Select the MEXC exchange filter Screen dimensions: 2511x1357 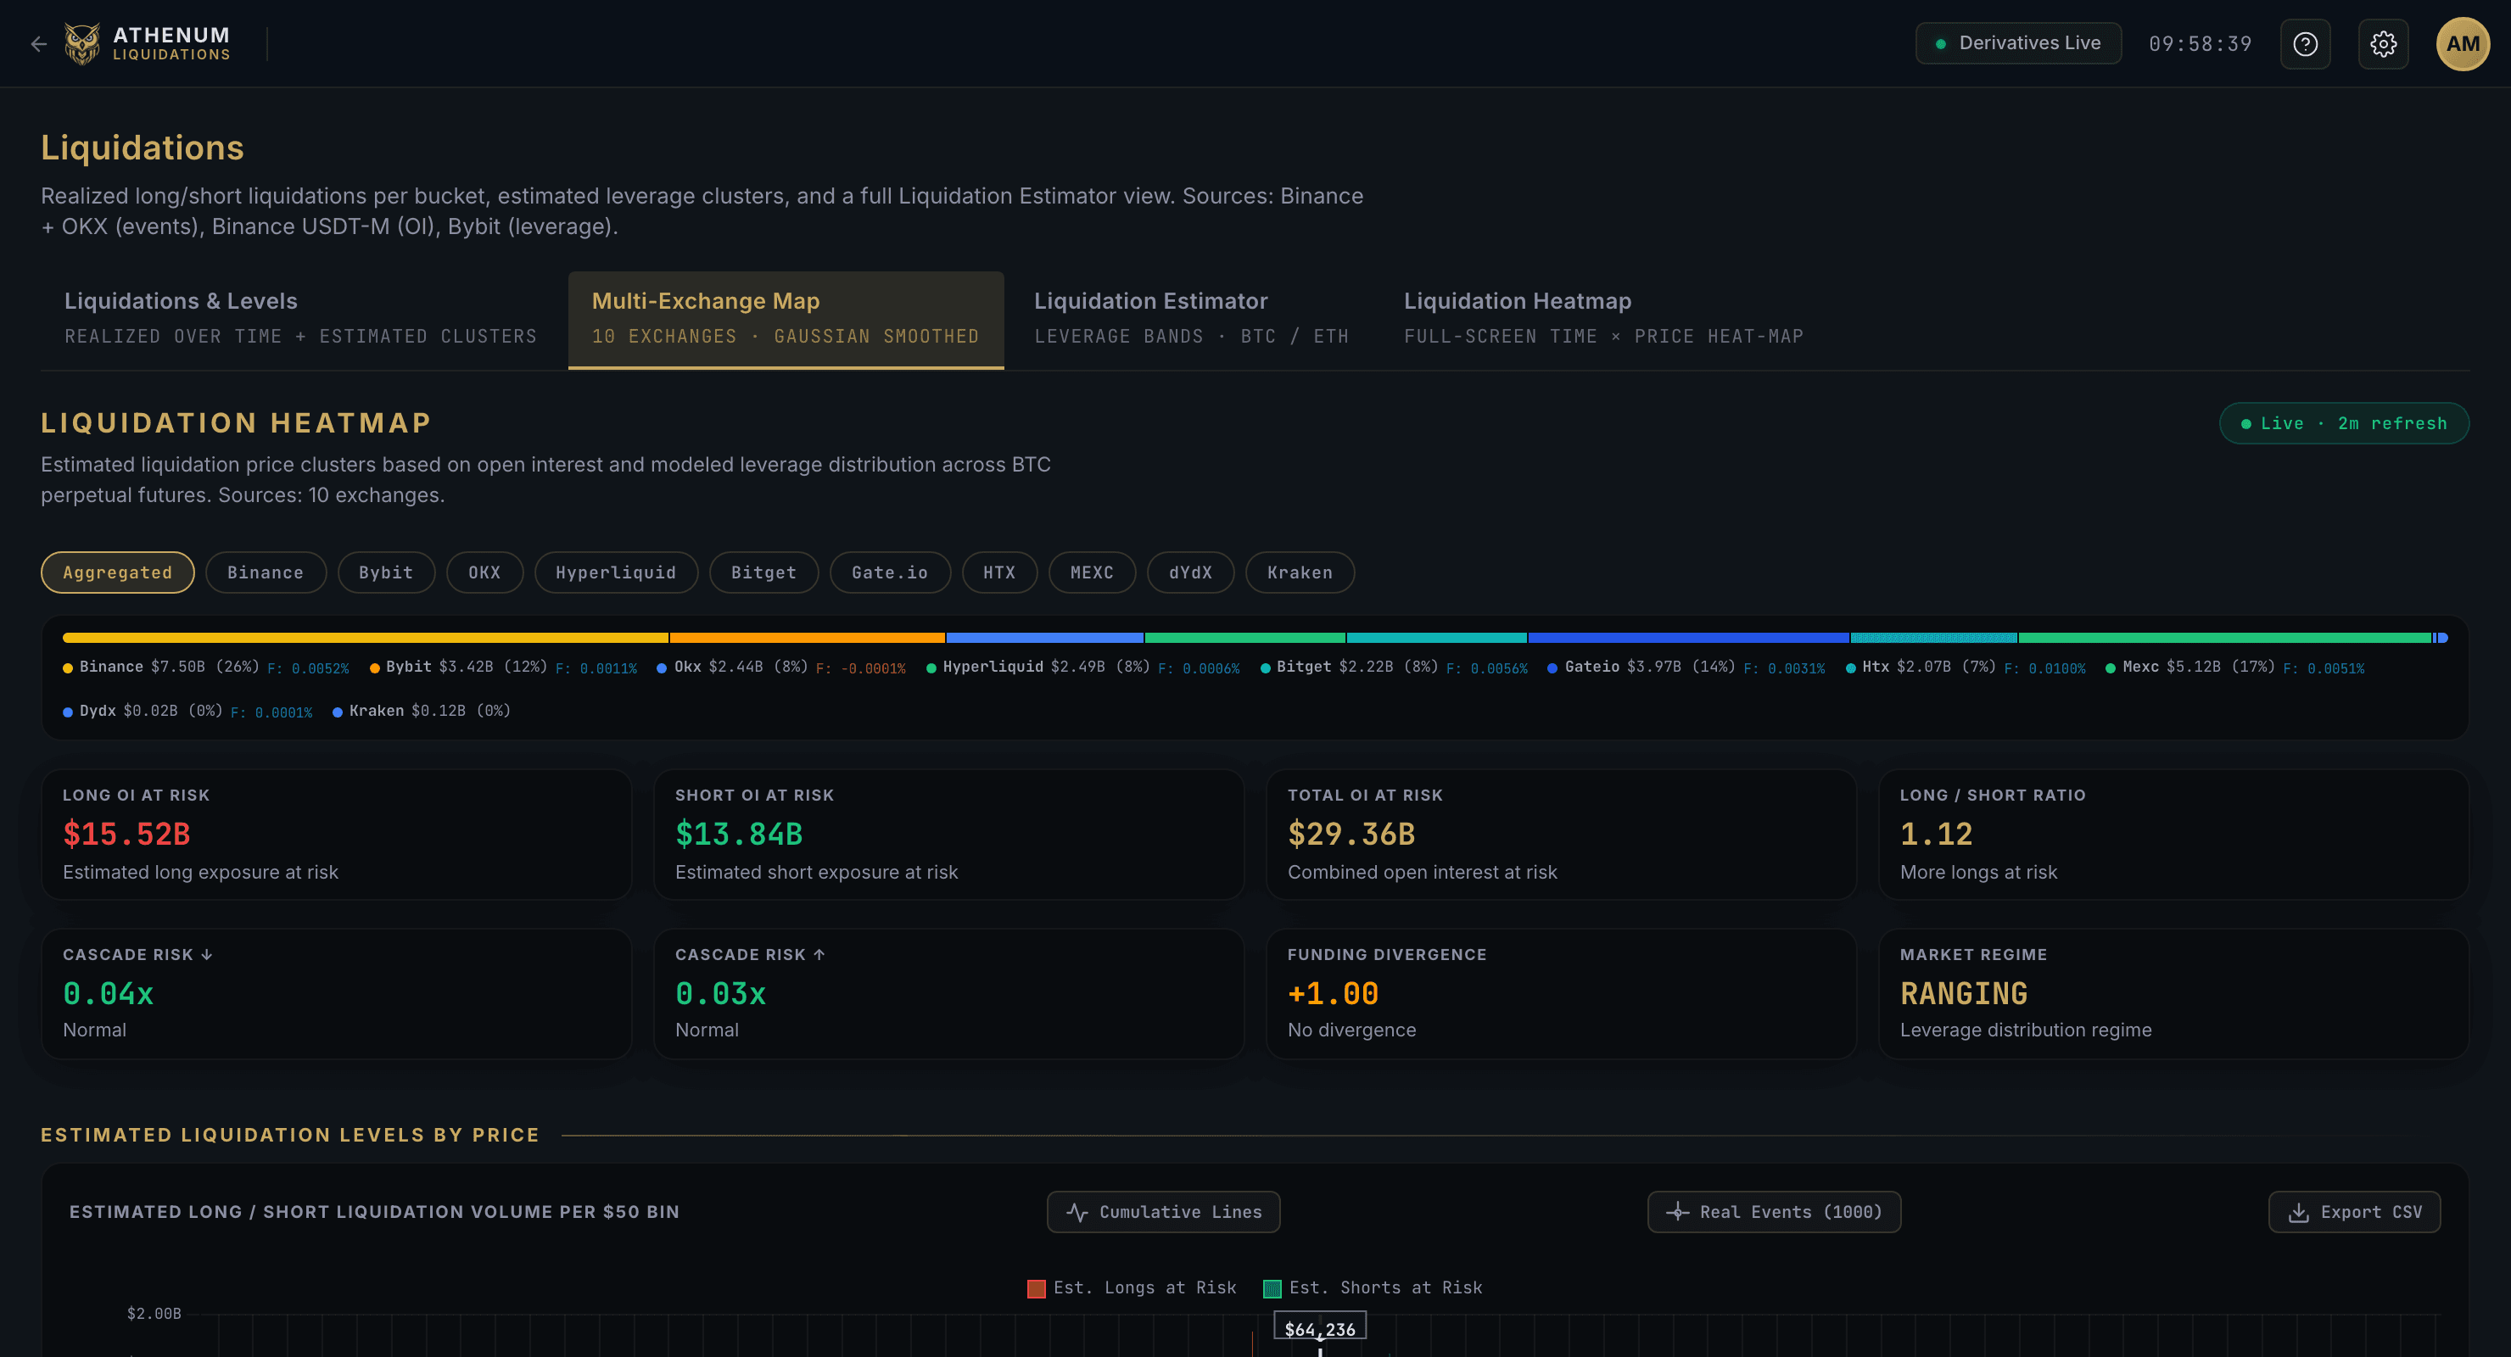(1092, 572)
